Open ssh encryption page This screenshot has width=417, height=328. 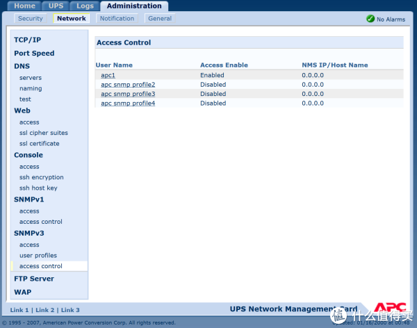coord(42,177)
